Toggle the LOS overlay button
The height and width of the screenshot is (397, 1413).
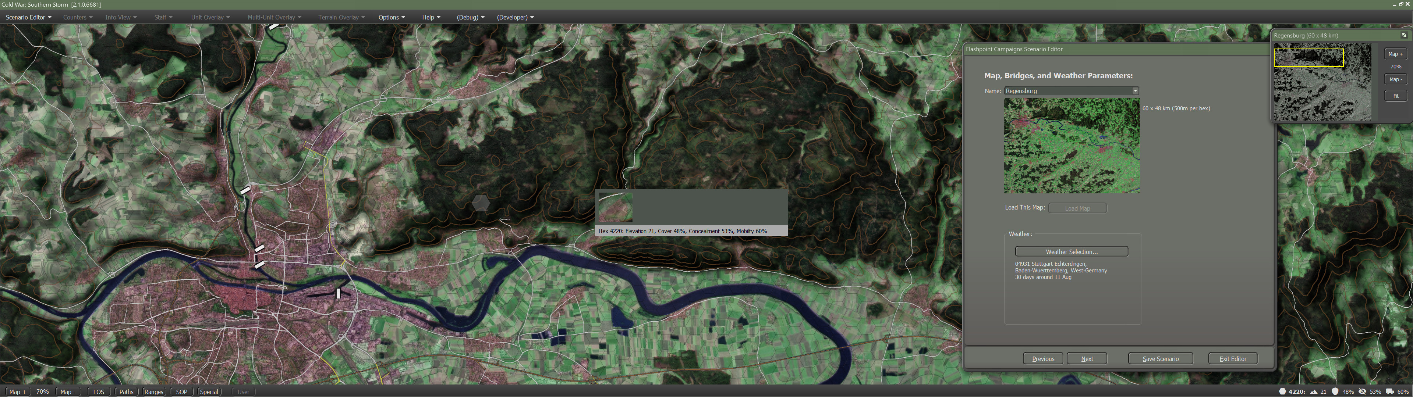(x=99, y=391)
